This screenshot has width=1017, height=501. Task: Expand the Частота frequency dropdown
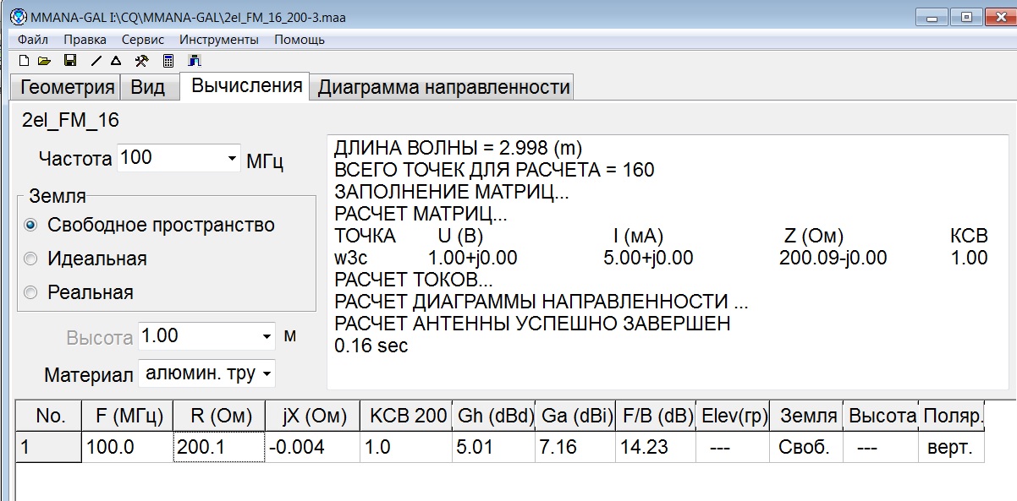[232, 159]
